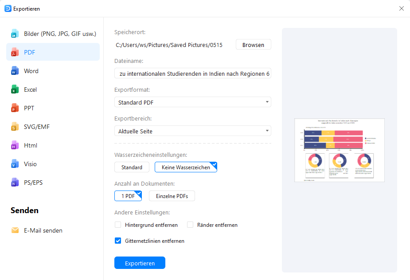Click the PS/EPS file icon
The height and width of the screenshot is (280, 410).
[15, 183]
